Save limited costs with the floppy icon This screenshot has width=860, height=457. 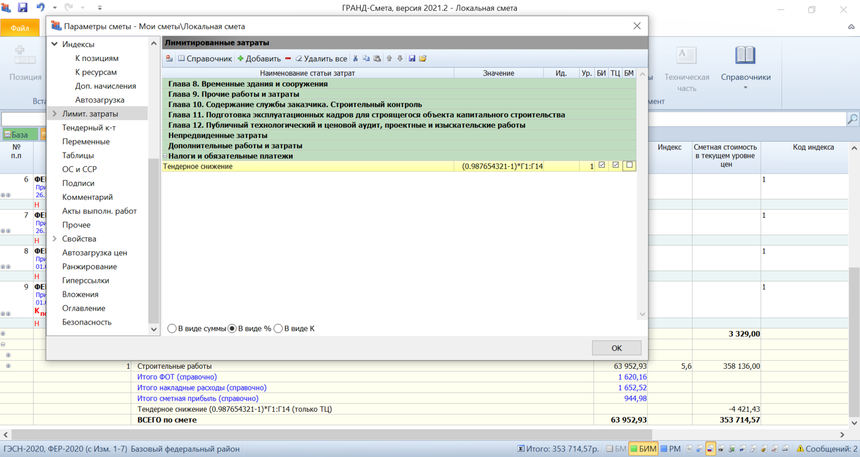412,58
